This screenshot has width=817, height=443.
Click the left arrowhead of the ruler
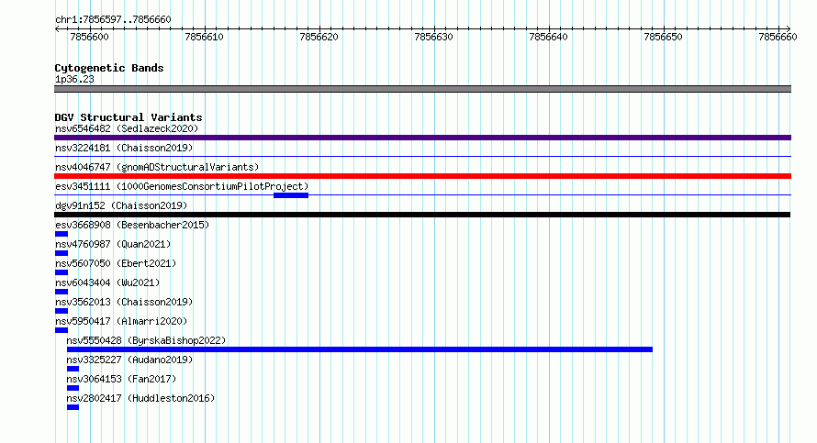coord(57,28)
